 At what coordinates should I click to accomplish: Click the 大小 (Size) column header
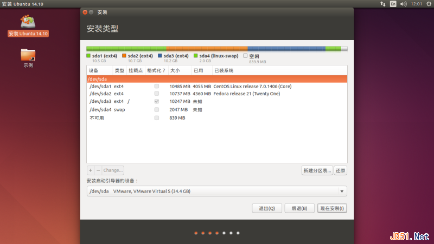180,70
